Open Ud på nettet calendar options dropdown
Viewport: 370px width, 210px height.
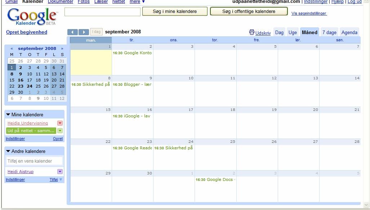click(x=60, y=131)
